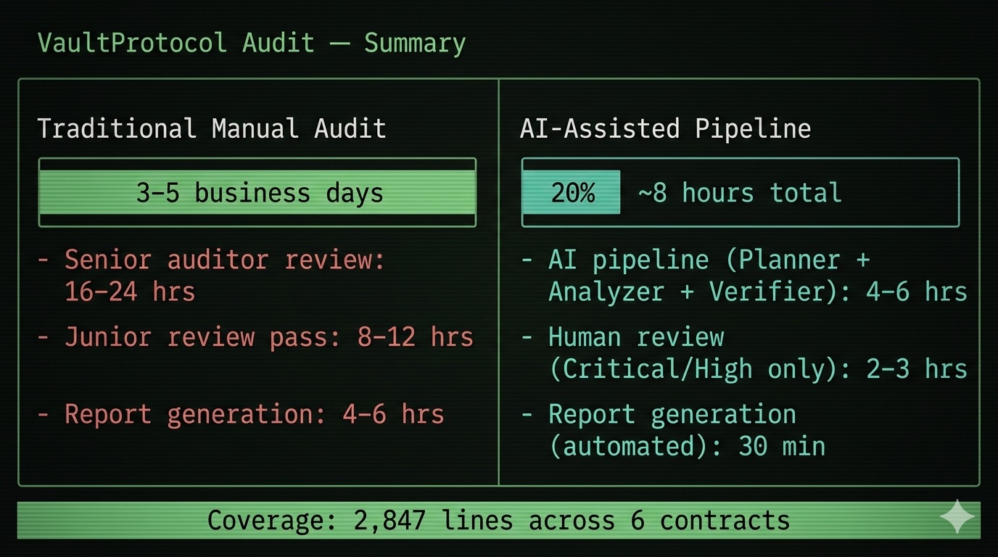Click the Coverage 2,847 lines banner
Image resolution: width=998 pixels, height=557 pixels.
coord(499,519)
